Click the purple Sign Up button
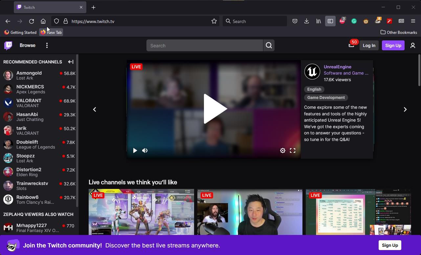The height and width of the screenshot is (255, 421). click(x=393, y=45)
